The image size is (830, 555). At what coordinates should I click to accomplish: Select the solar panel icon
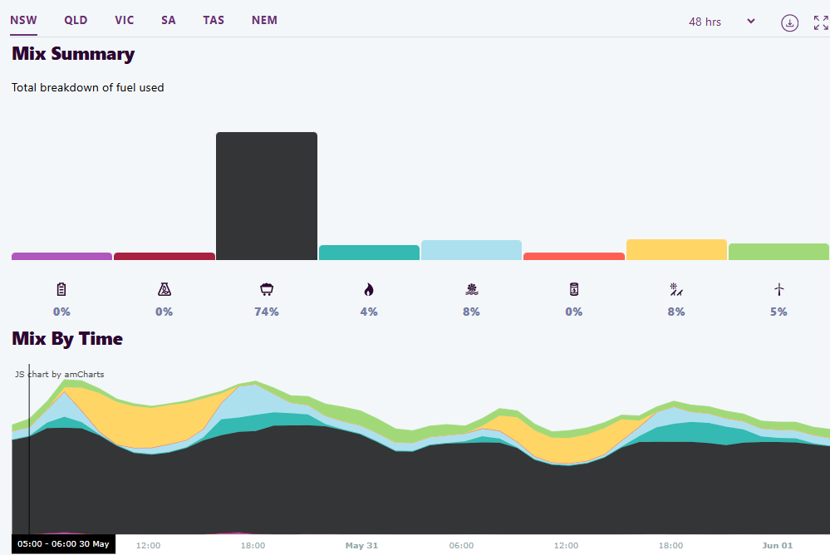(676, 289)
